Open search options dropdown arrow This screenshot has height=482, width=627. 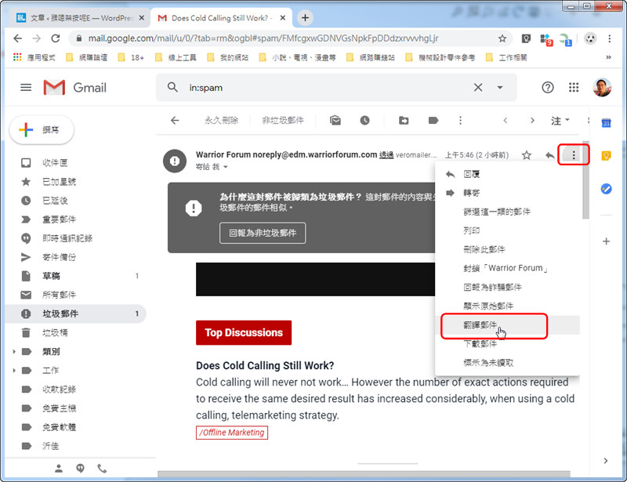(500, 87)
